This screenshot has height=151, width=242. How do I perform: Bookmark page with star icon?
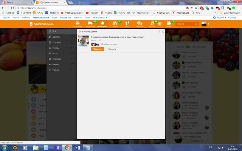point(196,8)
